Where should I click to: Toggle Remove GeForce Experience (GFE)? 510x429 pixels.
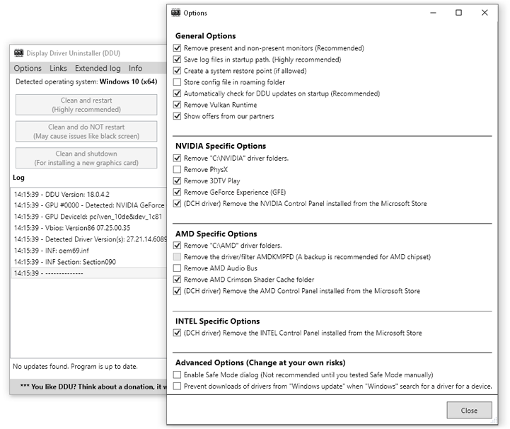(x=177, y=192)
